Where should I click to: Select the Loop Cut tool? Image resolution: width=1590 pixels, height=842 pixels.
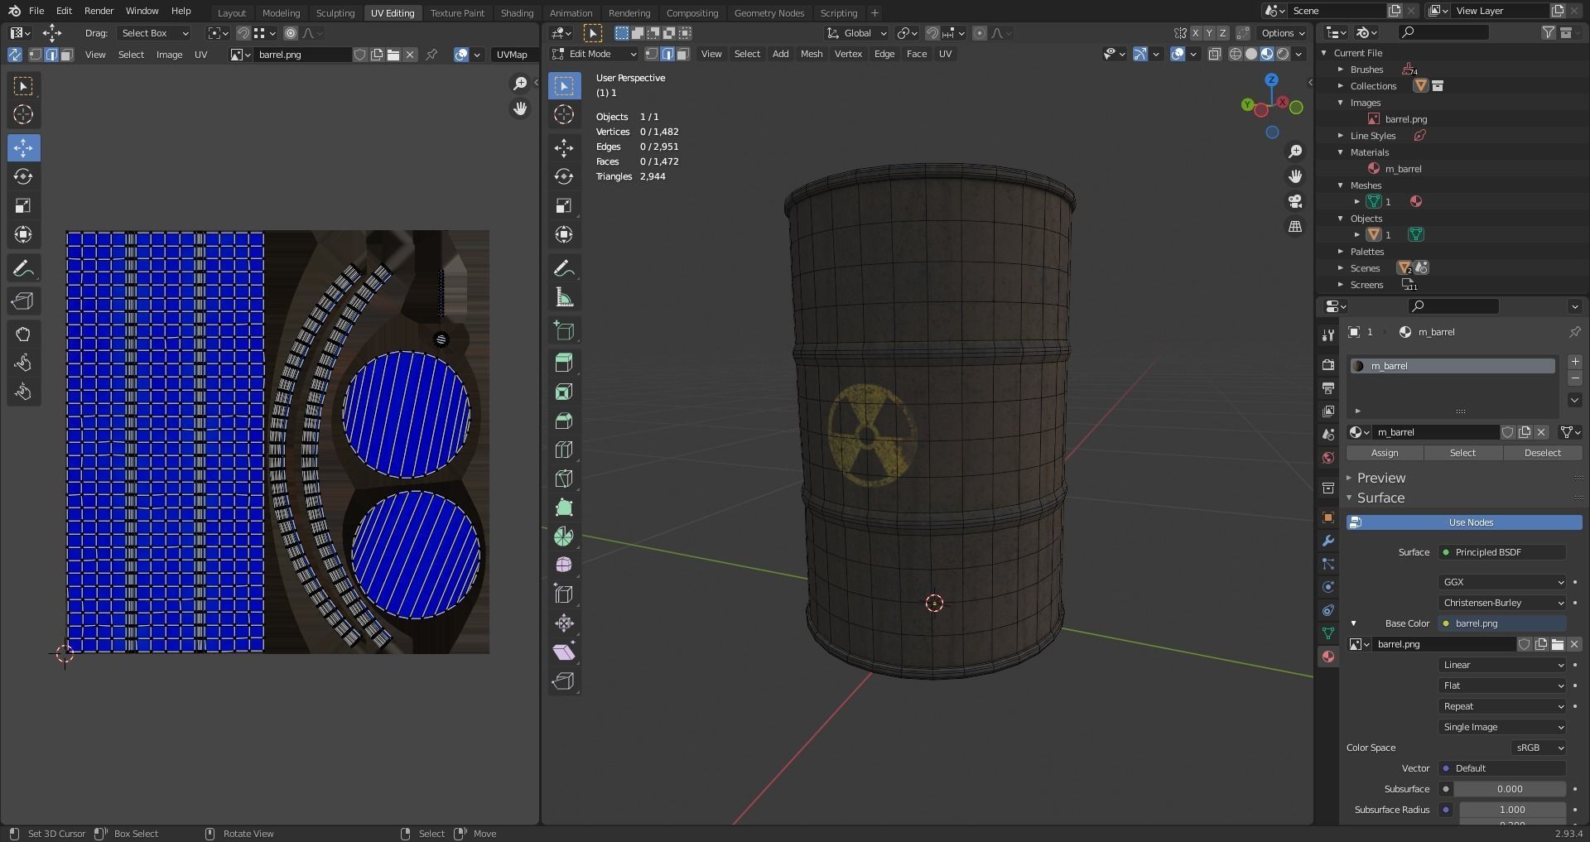click(564, 450)
